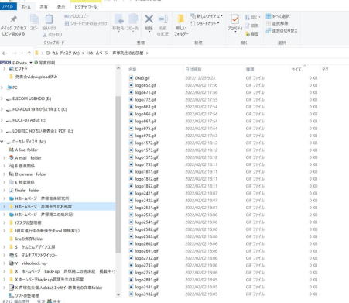
Task: Click the Paste clipboard icon
Action: coord(49,19)
